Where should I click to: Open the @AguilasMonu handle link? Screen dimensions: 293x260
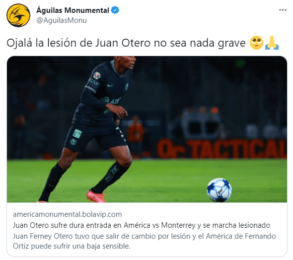[62, 20]
